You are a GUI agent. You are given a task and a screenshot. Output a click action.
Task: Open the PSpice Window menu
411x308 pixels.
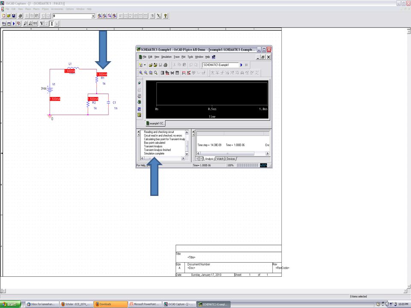(199, 57)
